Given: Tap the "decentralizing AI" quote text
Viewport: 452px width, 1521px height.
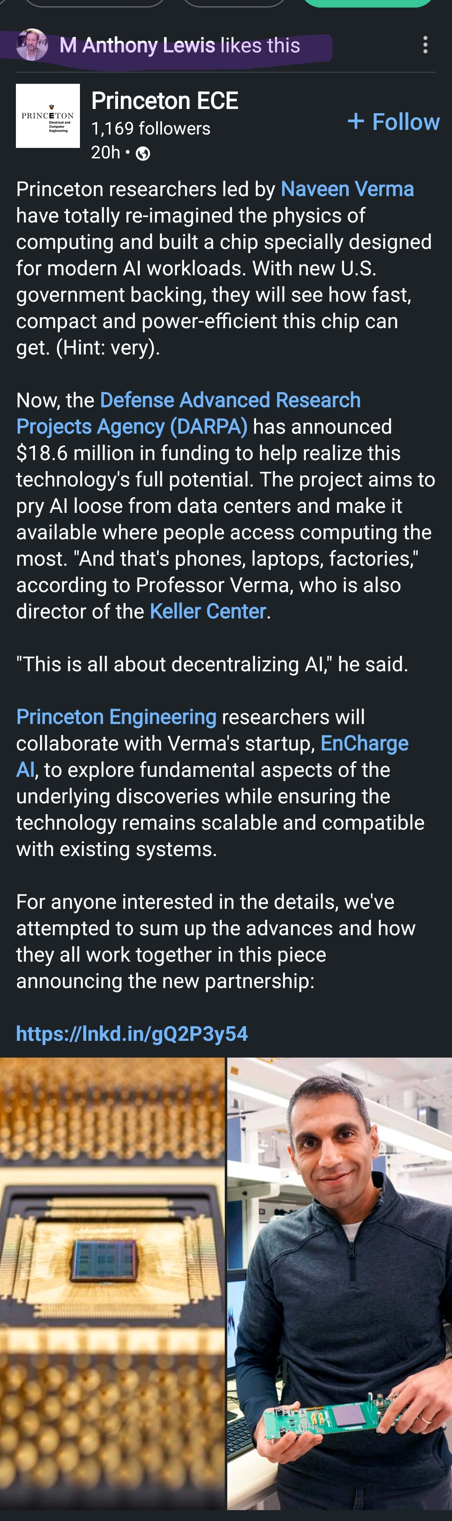Looking at the screenshot, I should (212, 664).
